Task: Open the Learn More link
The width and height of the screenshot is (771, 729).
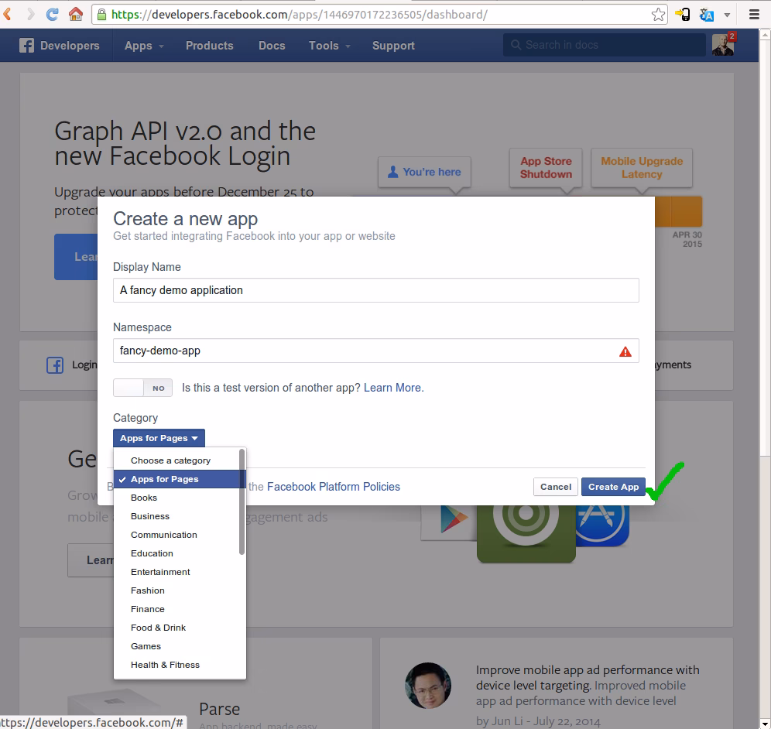Action: click(393, 388)
